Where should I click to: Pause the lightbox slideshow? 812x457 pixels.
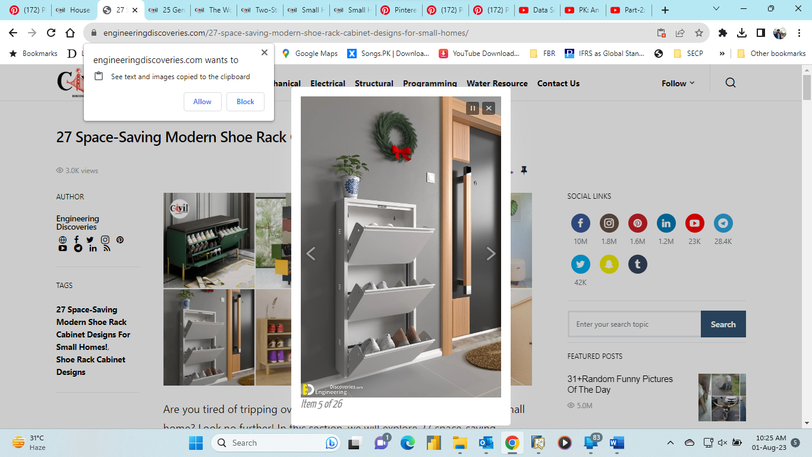click(472, 108)
